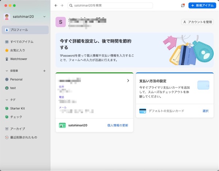Add a new vault with plus icon

(45, 71)
